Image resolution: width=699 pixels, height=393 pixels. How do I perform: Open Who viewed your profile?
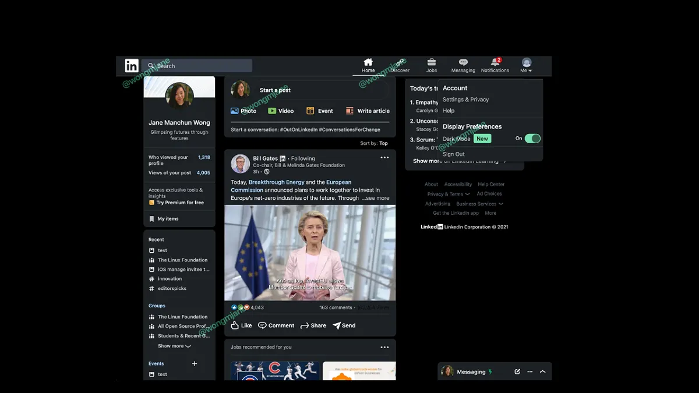coord(179,160)
